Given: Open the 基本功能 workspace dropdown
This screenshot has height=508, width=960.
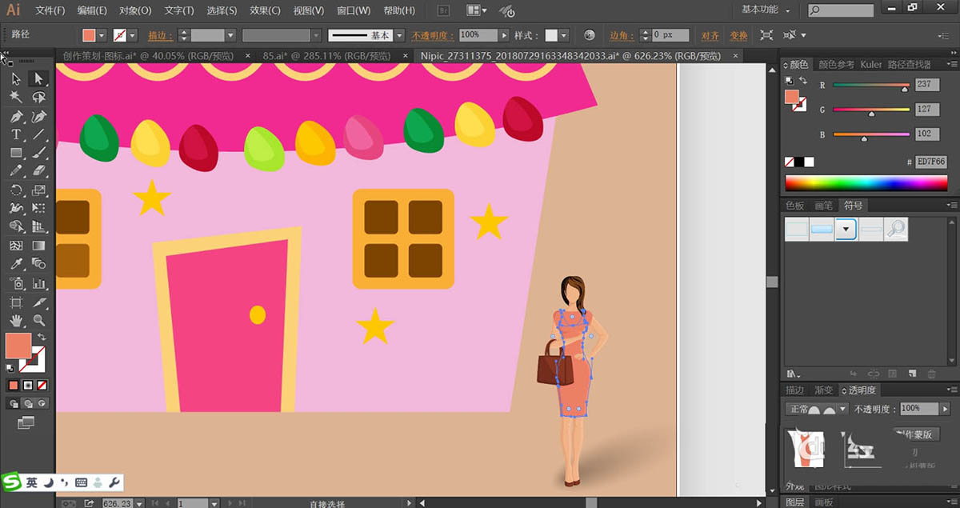Looking at the screenshot, I should pos(766,10).
